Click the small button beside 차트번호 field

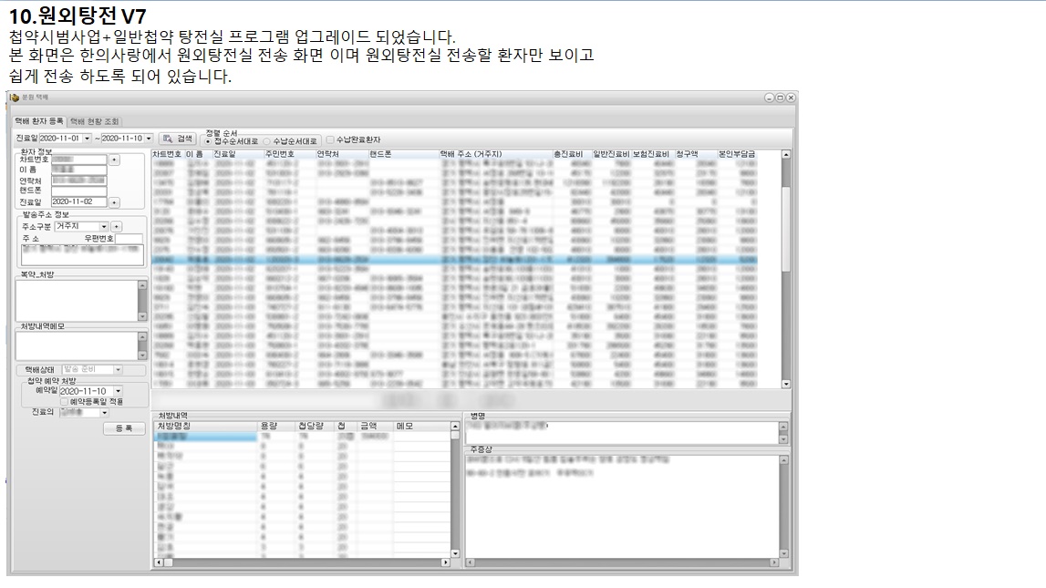114,160
